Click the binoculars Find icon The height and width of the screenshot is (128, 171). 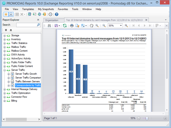coord(49,26)
